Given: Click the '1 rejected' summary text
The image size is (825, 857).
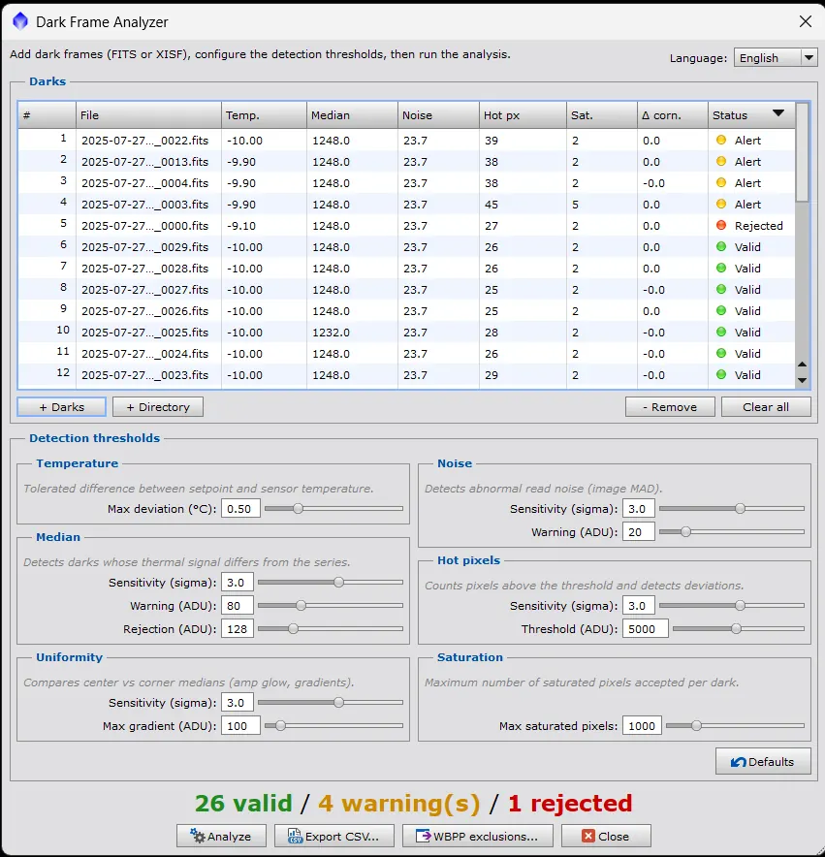Looking at the screenshot, I should point(570,803).
